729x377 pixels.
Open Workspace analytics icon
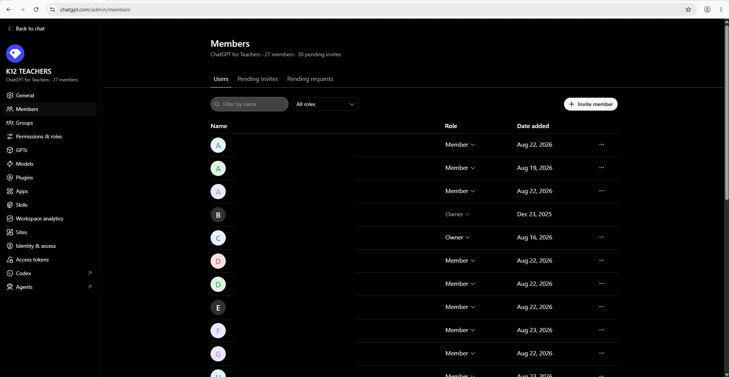10,219
